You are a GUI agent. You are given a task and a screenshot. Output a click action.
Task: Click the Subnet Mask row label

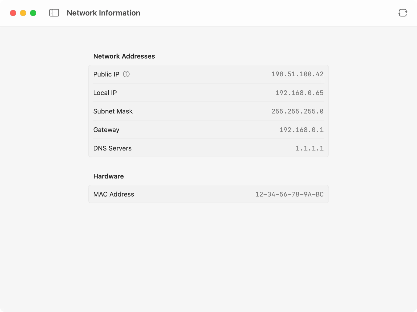pos(113,111)
